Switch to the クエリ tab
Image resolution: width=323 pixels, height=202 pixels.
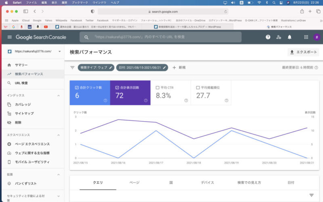[98, 183]
